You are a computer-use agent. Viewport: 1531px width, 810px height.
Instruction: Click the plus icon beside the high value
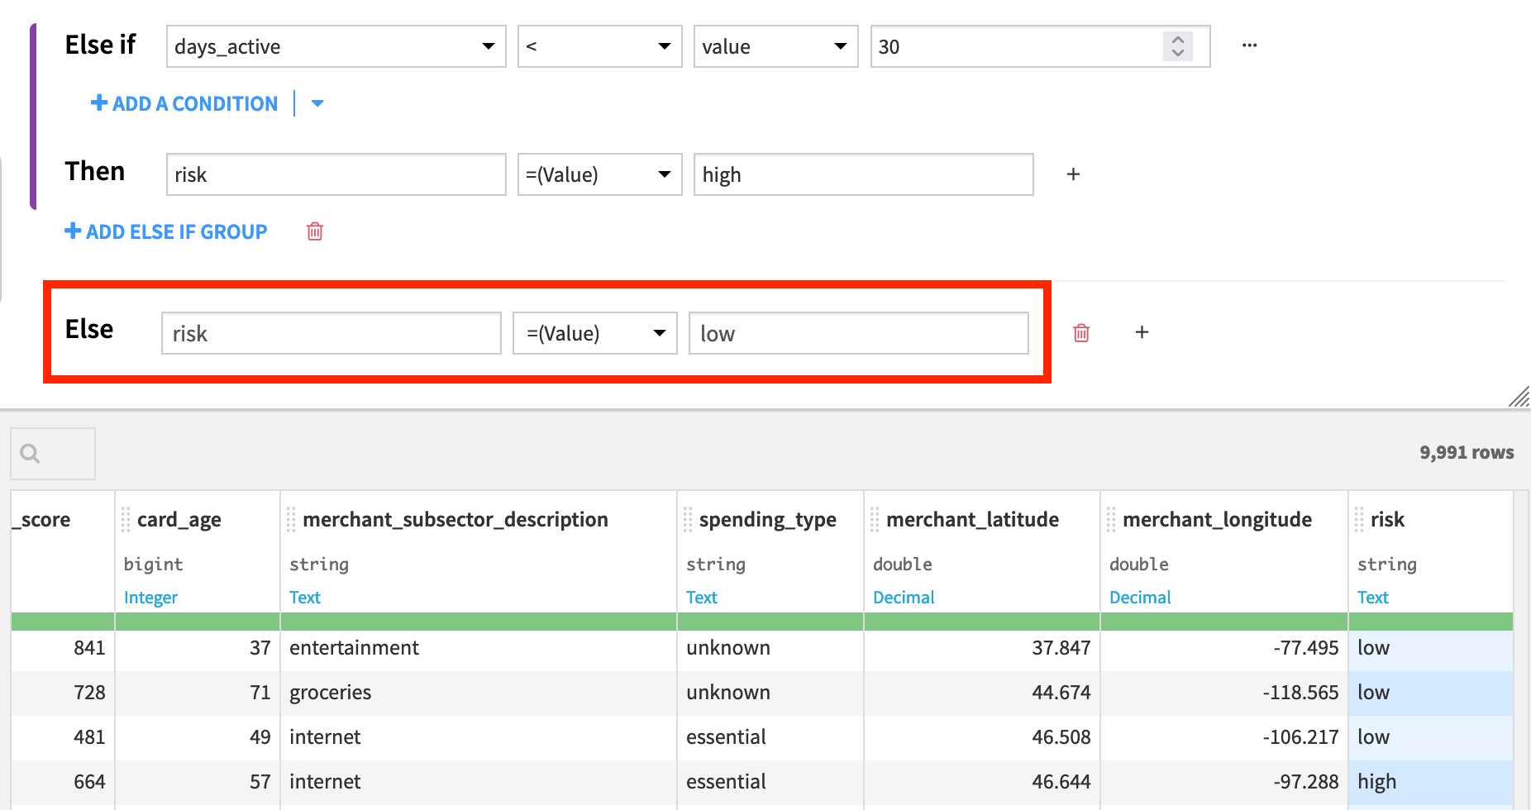click(x=1073, y=174)
